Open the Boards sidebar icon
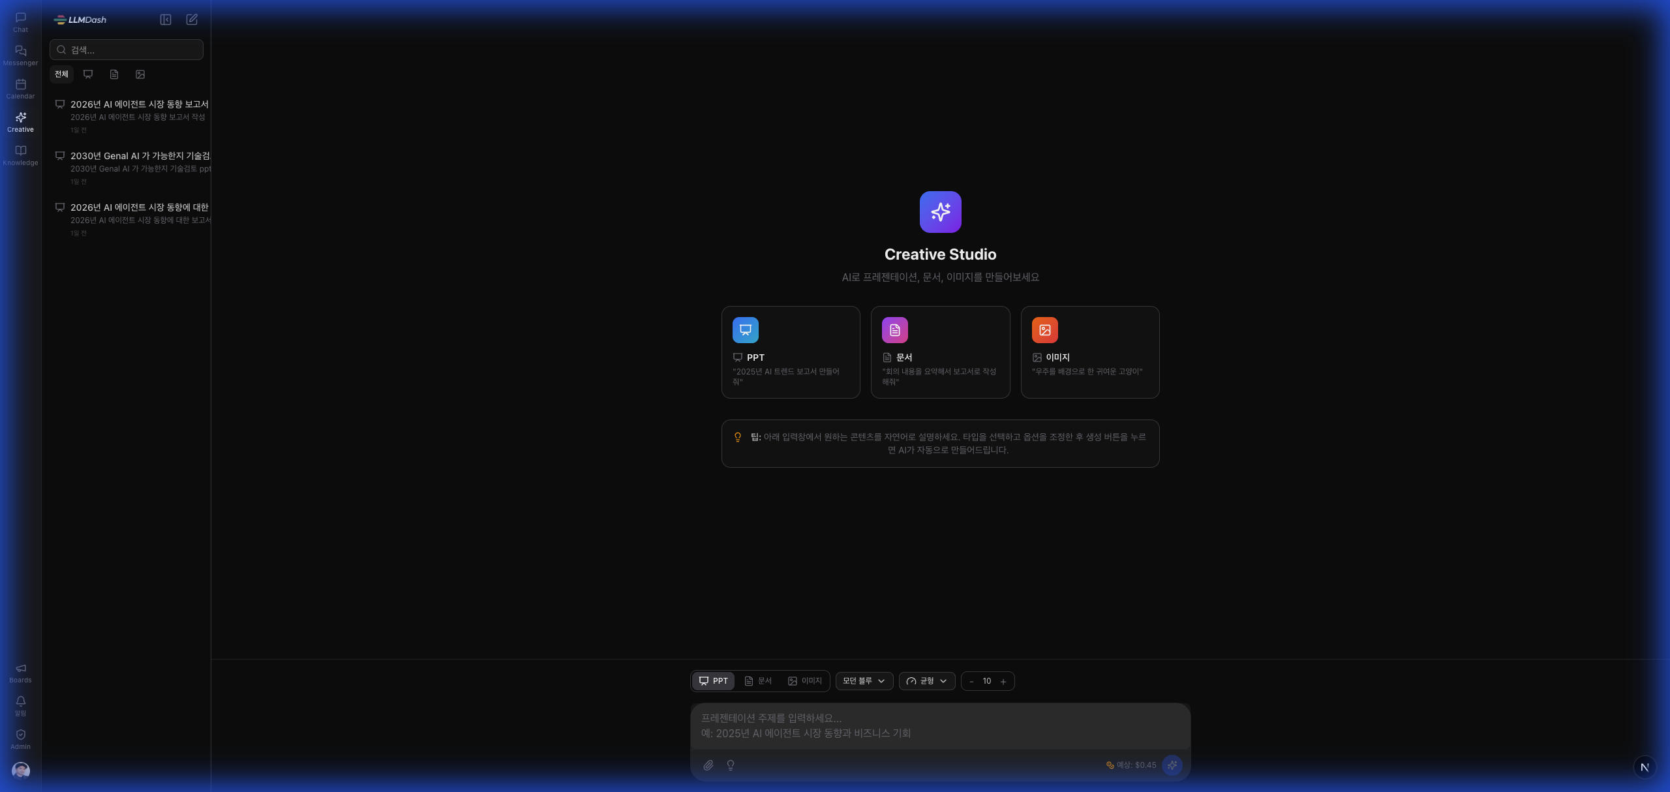The image size is (1670, 792). [x=20, y=672]
